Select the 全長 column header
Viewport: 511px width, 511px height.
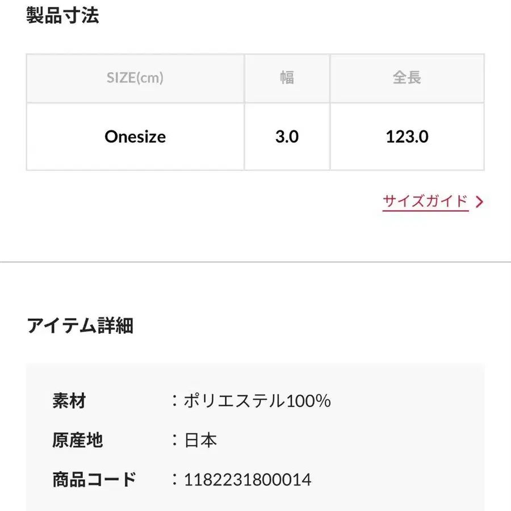[407, 78]
